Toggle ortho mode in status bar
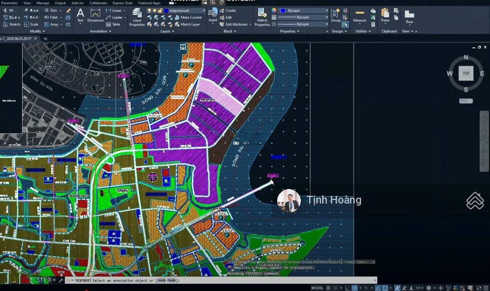This screenshot has width=490, height=291. pyautogui.click(x=347, y=288)
